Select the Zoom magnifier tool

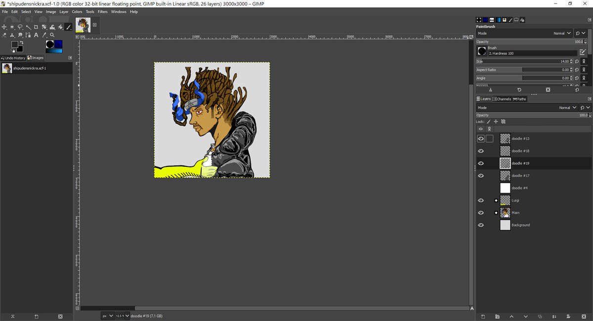pos(52,35)
